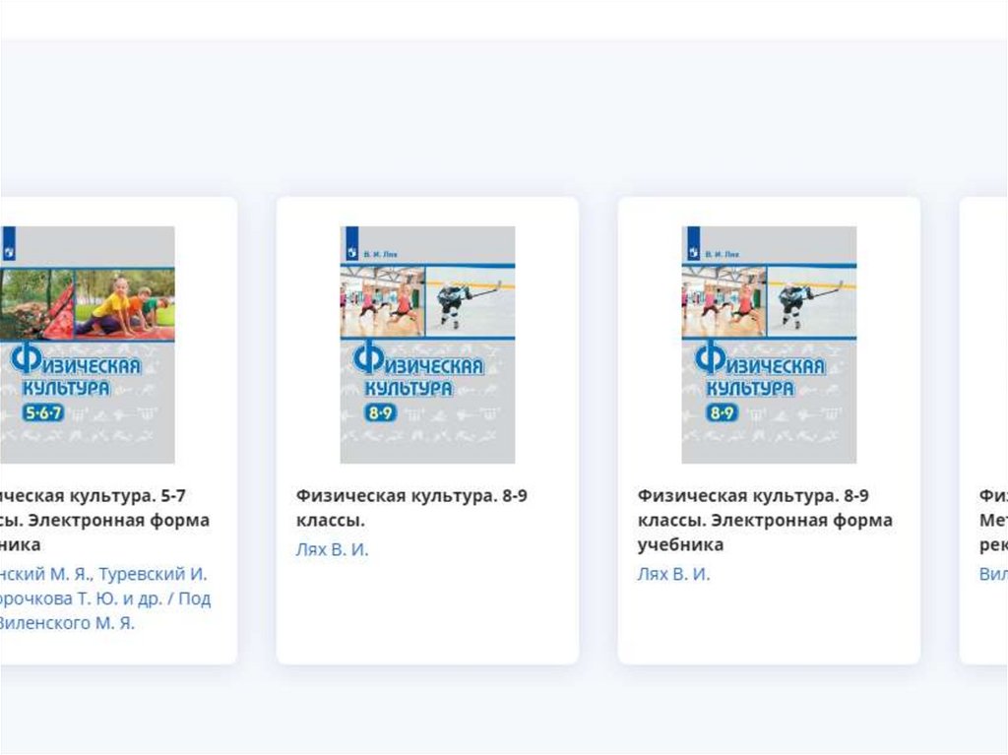Click title "Физическая культура. 8-9 классы." in the middle card
The width and height of the screenshot is (1008, 755).
411,507
